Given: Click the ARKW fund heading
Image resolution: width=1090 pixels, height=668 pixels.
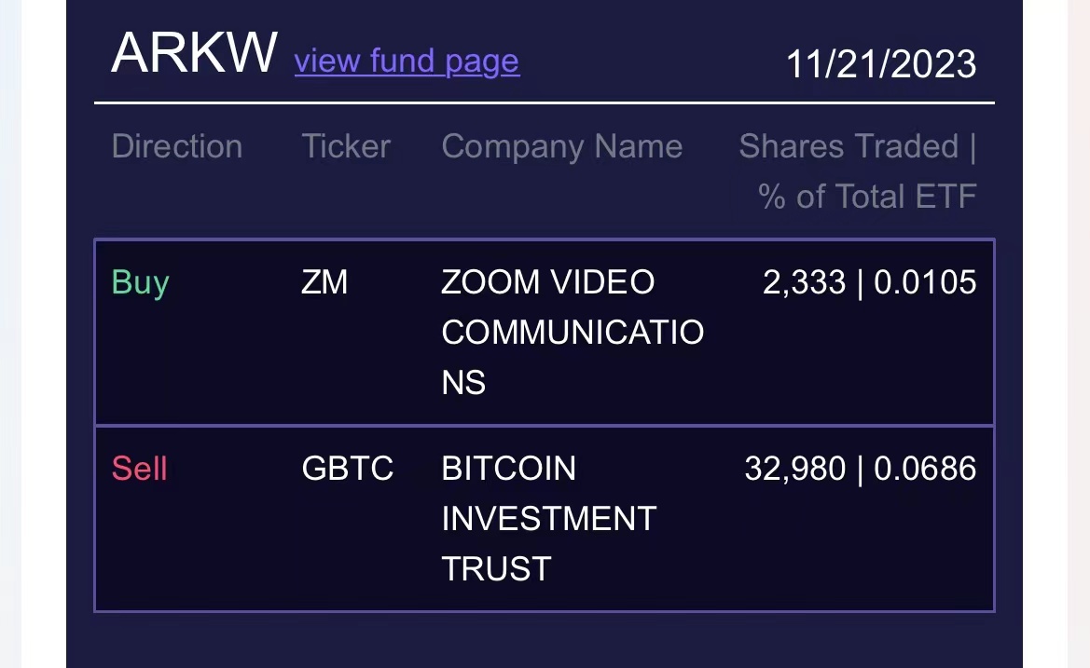Looking at the screenshot, I should (194, 53).
